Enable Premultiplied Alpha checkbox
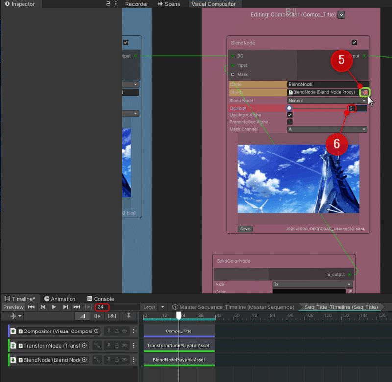The width and height of the screenshot is (392, 382). pyautogui.click(x=290, y=122)
